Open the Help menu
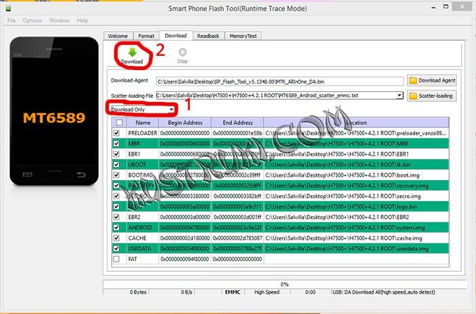This screenshot has width=476, height=314. click(x=82, y=20)
